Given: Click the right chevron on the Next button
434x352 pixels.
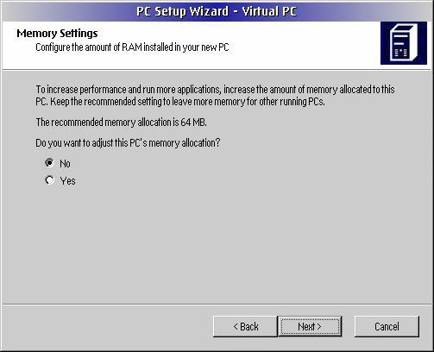Looking at the screenshot, I should click(x=318, y=327).
